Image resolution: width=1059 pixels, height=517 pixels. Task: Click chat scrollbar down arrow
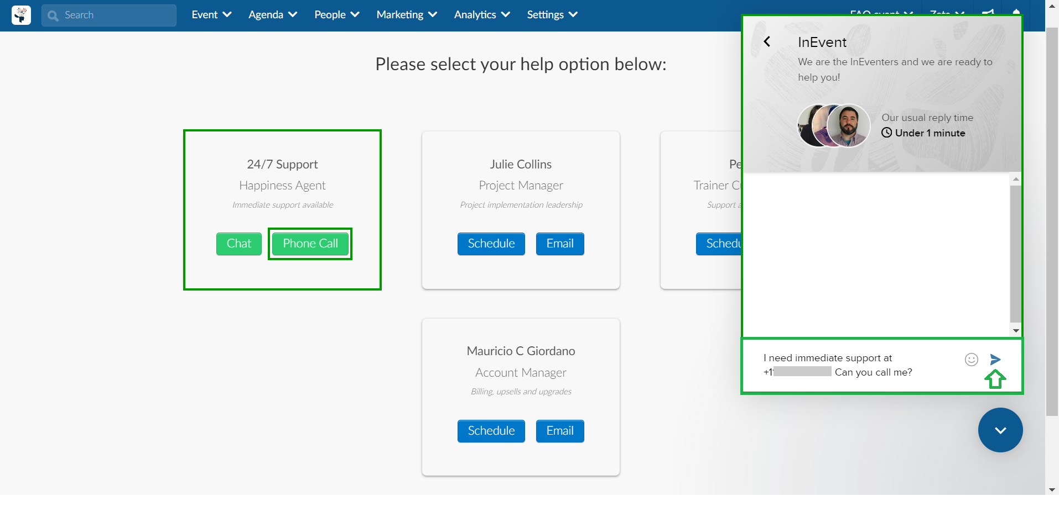(x=1016, y=331)
